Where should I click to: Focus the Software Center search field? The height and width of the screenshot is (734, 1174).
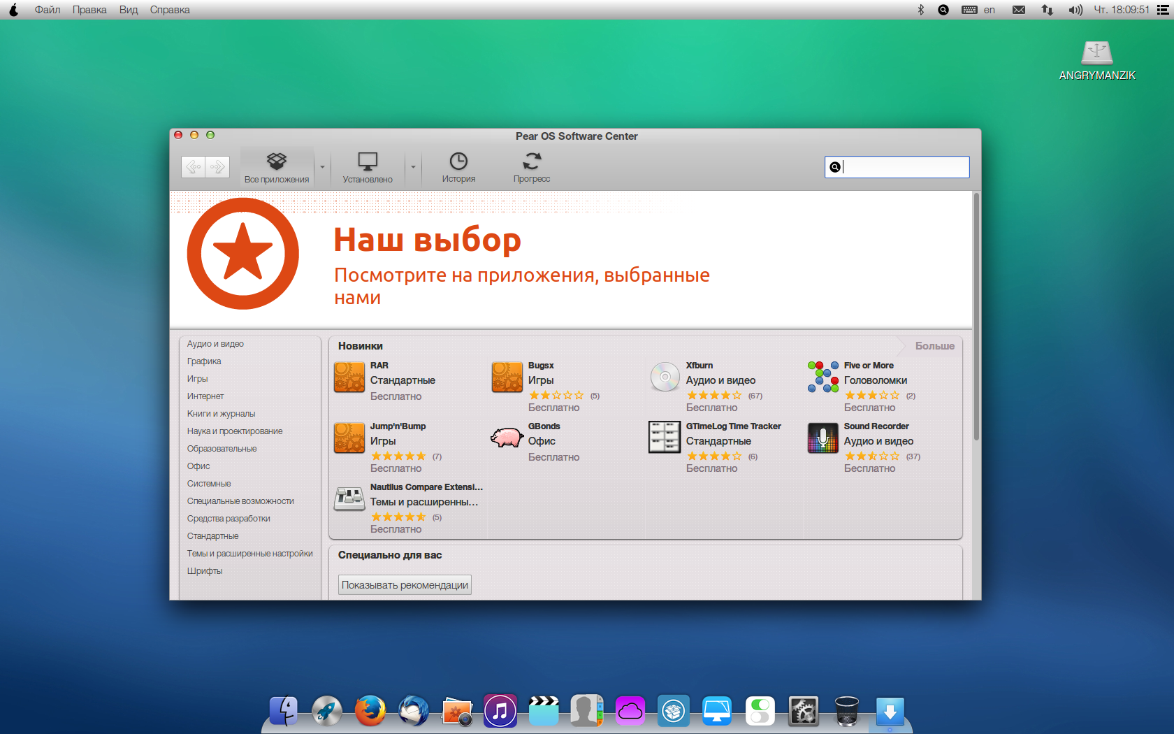[x=897, y=167]
